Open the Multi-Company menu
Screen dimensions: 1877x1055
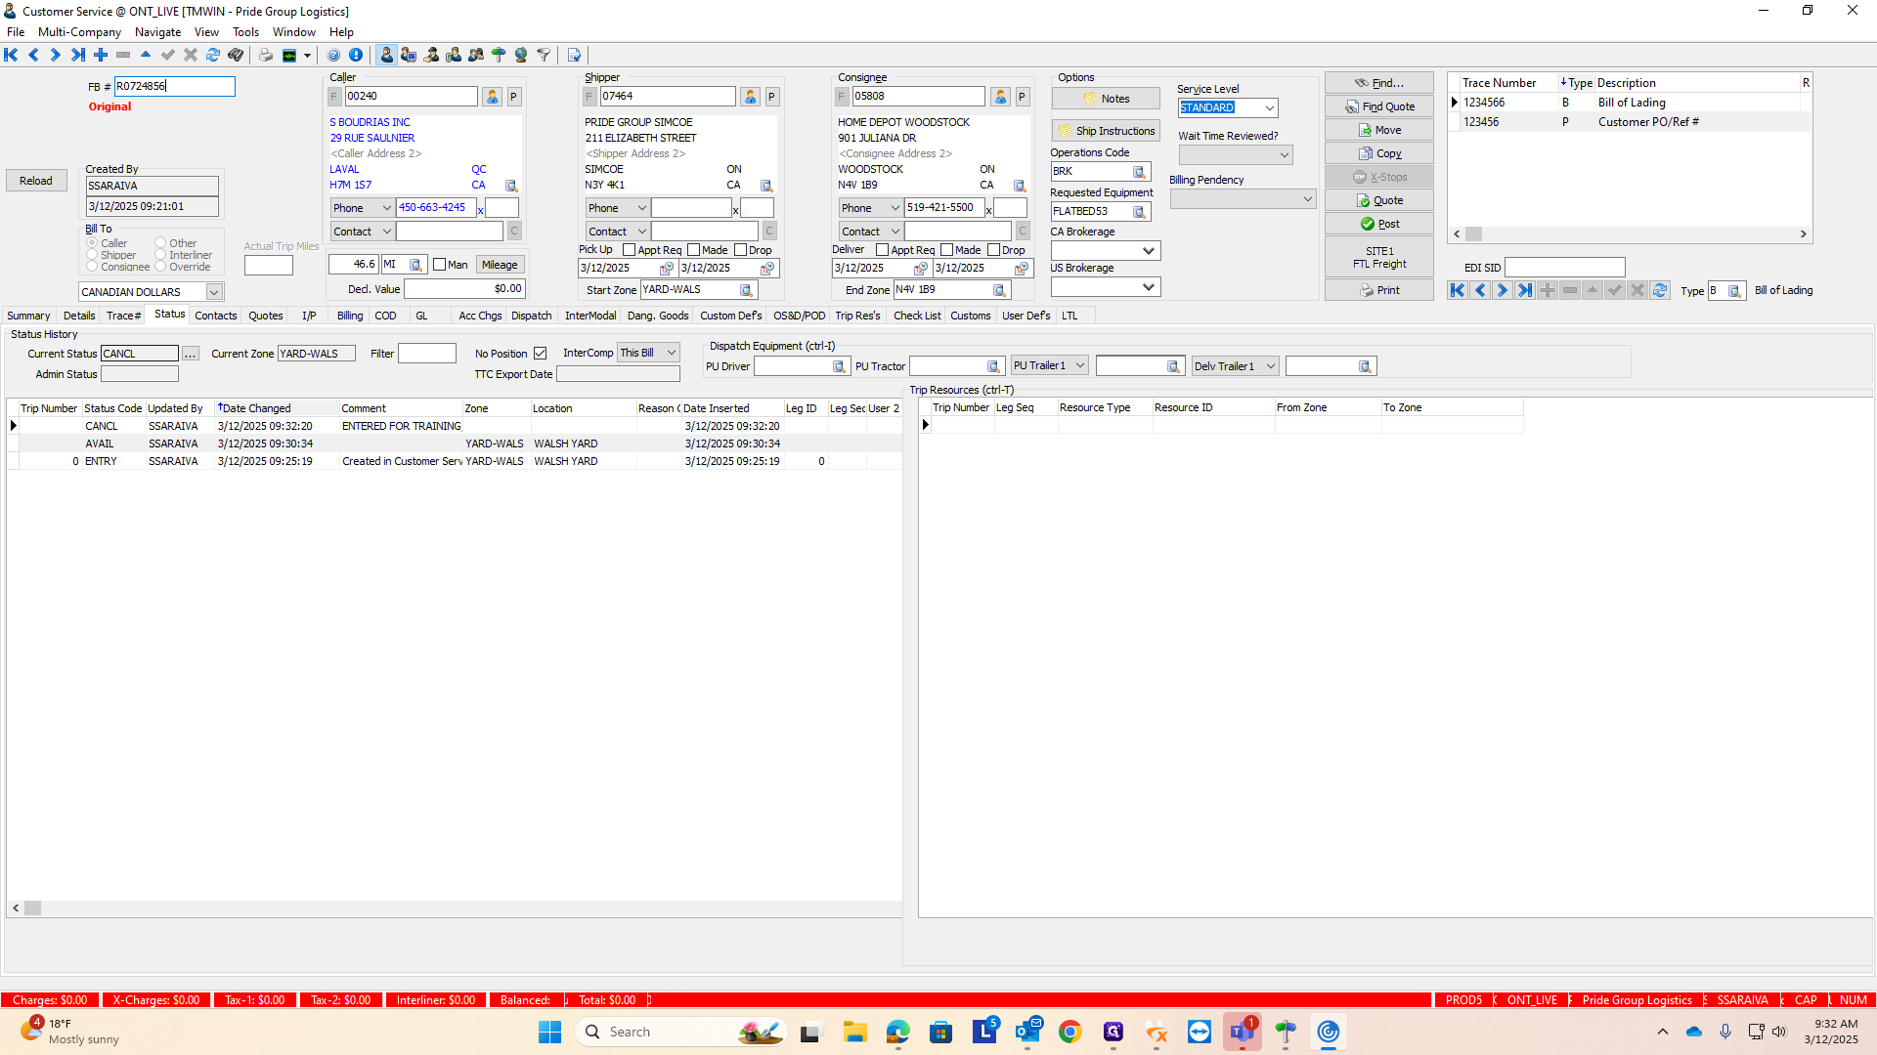(79, 32)
